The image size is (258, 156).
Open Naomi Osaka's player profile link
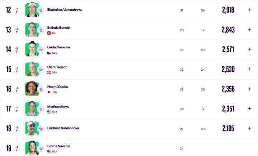tap(57, 87)
